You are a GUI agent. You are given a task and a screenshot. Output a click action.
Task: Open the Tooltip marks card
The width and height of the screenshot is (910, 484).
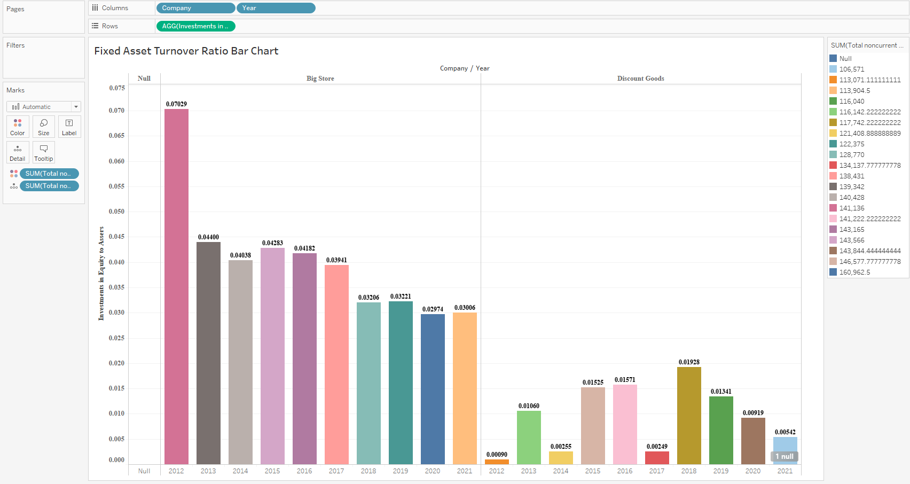tap(44, 152)
